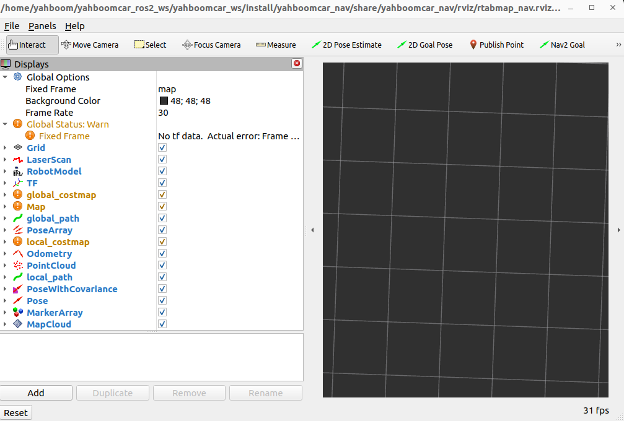Choose the Measure tool
624x421 pixels.
276,45
